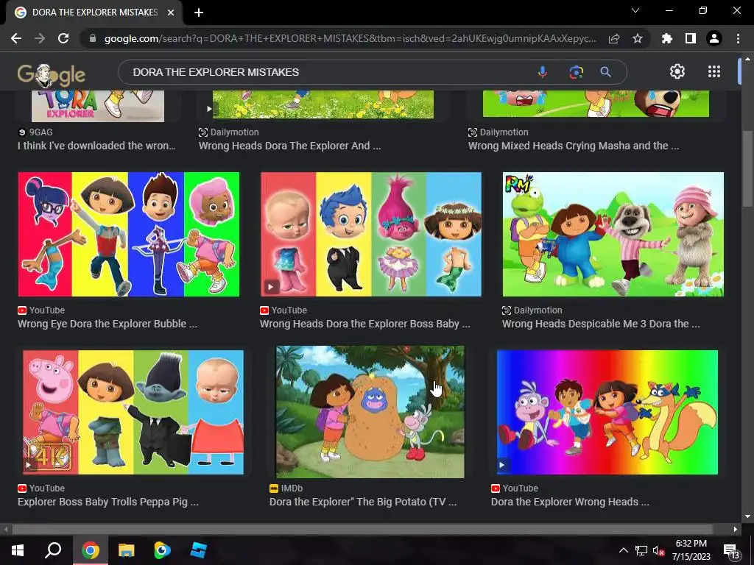
Task: Open 'Wrong Heads Dora The Explorer And' link
Action: 289,146
